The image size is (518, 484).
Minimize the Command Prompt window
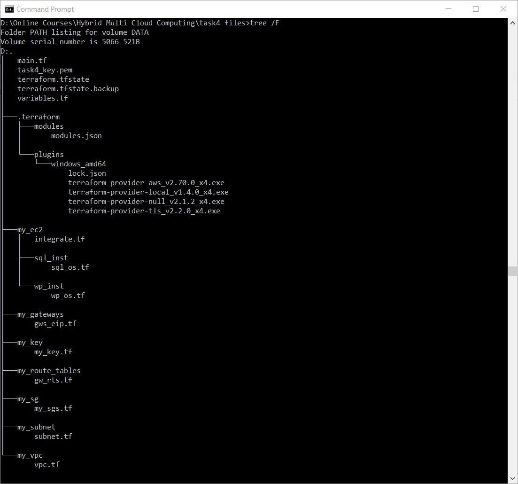coord(448,9)
